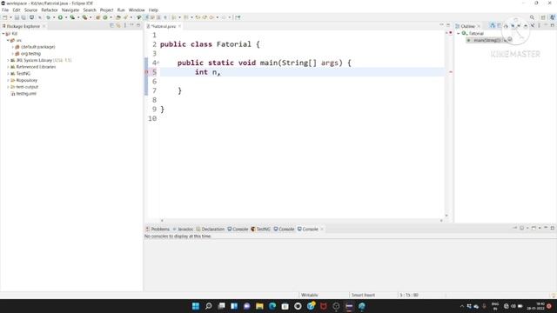Expand the org.testng package node
Screen dimensions: 557x313
(x=12, y=54)
